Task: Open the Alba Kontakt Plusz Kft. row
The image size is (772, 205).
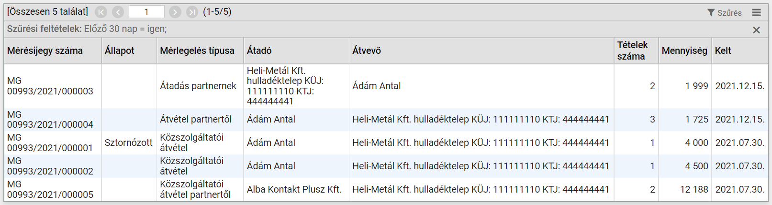Action: click(386, 189)
